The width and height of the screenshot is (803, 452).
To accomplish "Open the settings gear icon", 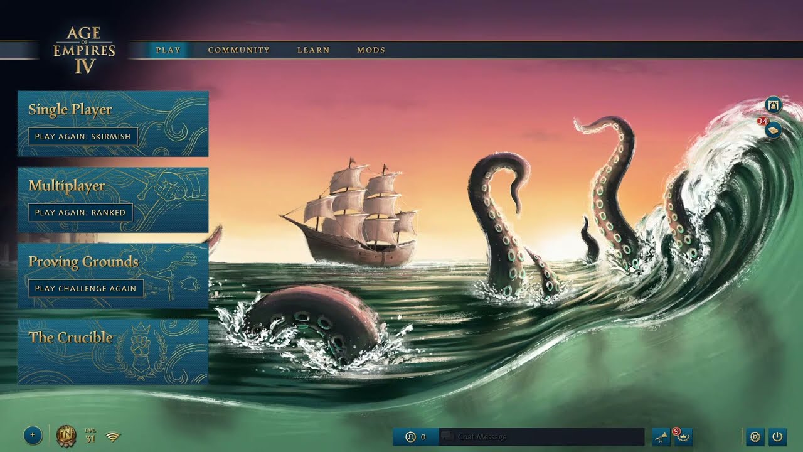I will pos(755,436).
